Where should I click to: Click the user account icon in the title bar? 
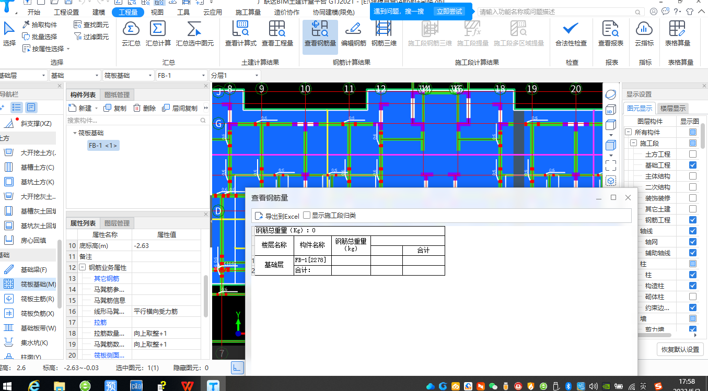(654, 11)
